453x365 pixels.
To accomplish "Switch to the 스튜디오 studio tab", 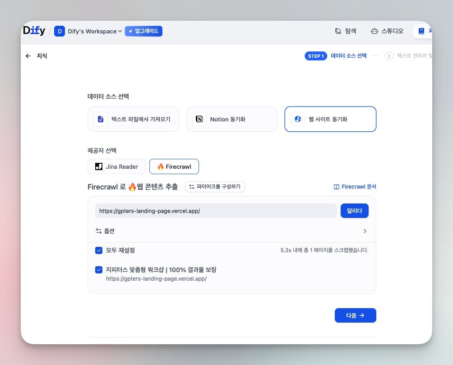I will (x=387, y=31).
